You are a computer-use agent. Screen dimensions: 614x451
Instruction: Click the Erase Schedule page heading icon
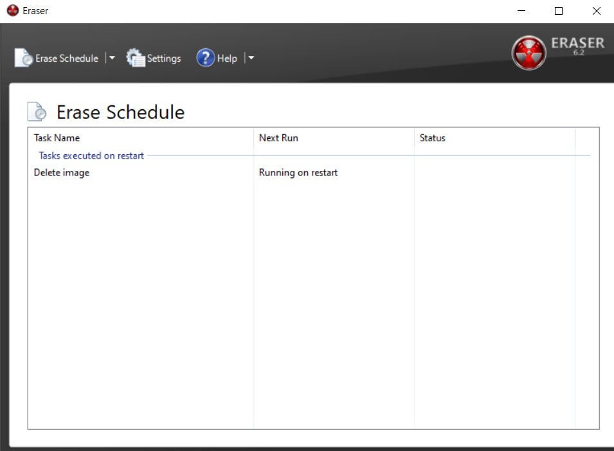pos(37,112)
